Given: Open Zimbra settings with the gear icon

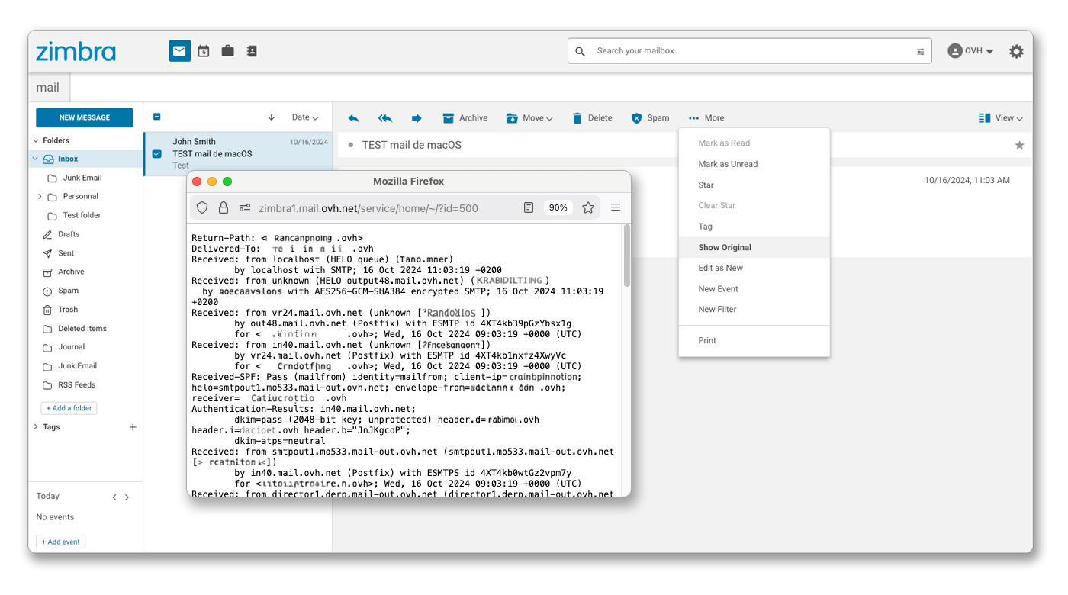Looking at the screenshot, I should [1016, 50].
